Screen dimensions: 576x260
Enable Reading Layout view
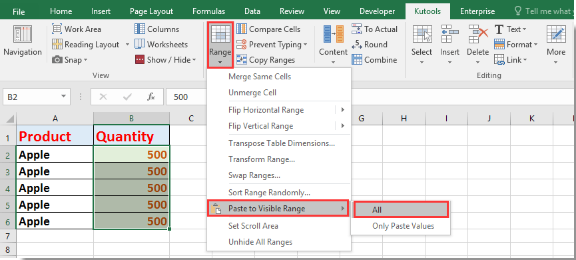point(86,45)
